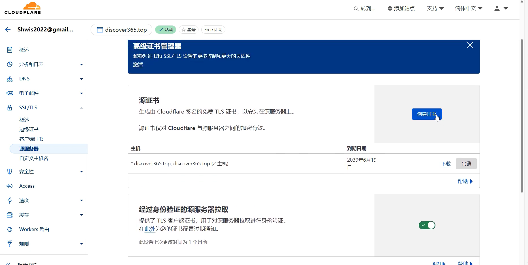Click the DNS network icon

pyautogui.click(x=10, y=79)
